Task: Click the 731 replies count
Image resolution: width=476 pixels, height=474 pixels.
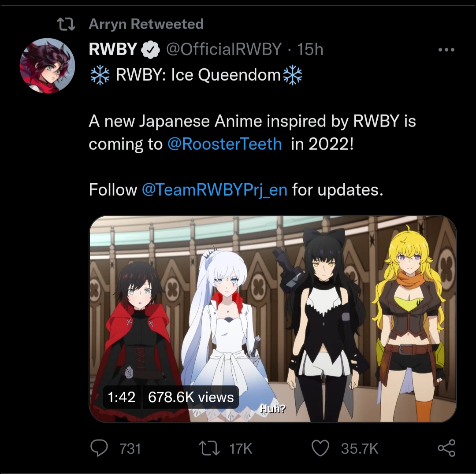Action: pos(130,449)
